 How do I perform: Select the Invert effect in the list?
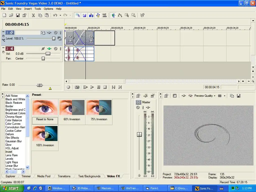9,152
